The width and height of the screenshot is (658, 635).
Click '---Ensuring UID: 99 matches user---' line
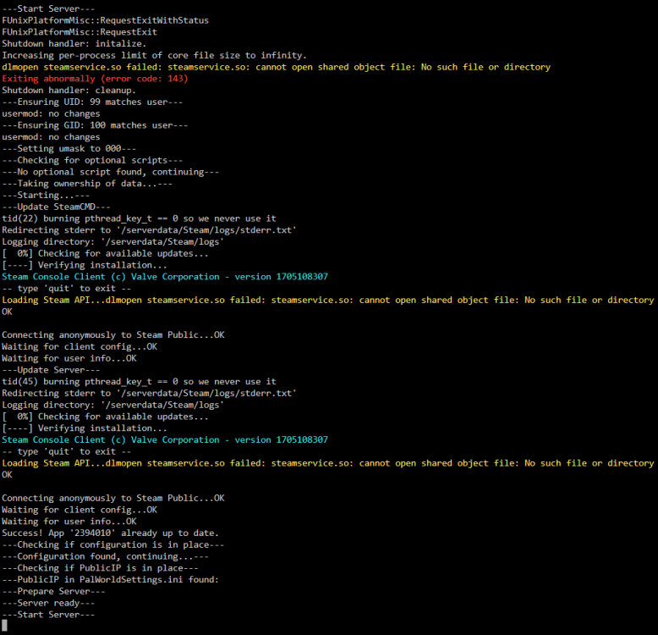point(92,102)
